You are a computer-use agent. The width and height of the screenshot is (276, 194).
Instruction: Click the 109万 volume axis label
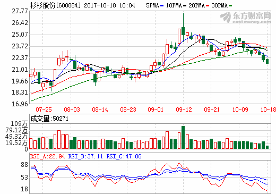point(19,124)
